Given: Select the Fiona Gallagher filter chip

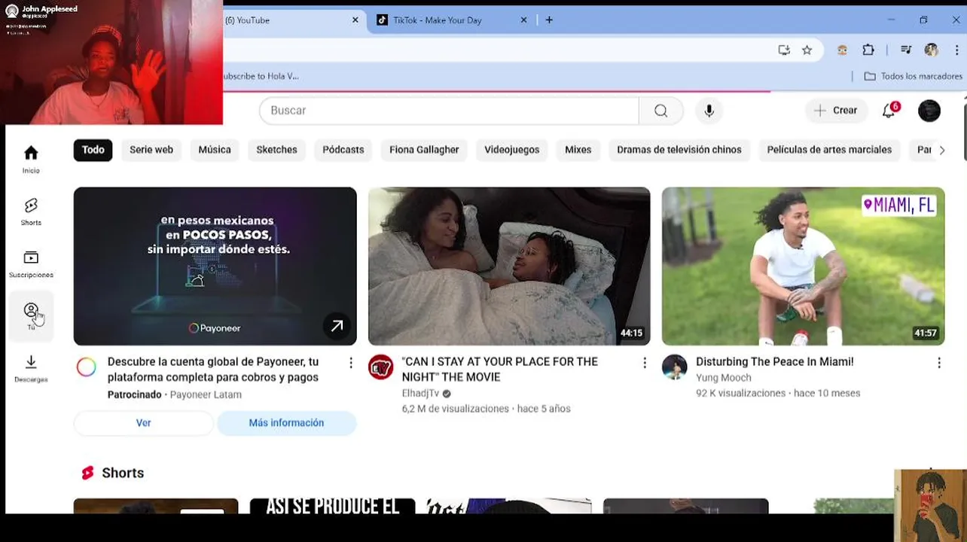Looking at the screenshot, I should pyautogui.click(x=424, y=150).
